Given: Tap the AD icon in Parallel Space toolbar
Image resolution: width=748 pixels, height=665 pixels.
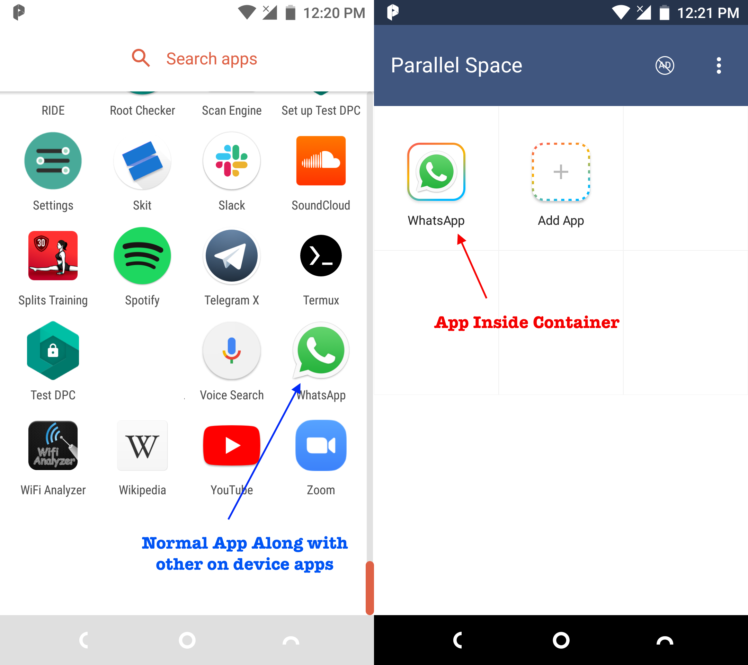Looking at the screenshot, I should point(667,65).
